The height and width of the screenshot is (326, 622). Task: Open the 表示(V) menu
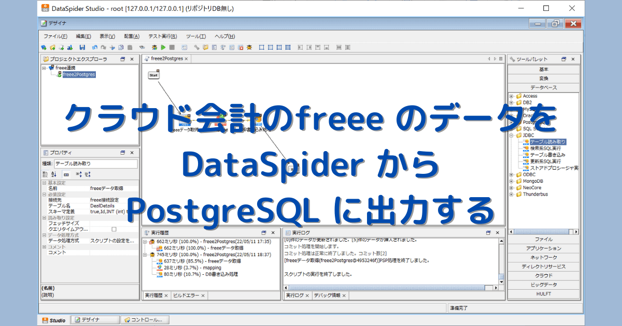(107, 36)
